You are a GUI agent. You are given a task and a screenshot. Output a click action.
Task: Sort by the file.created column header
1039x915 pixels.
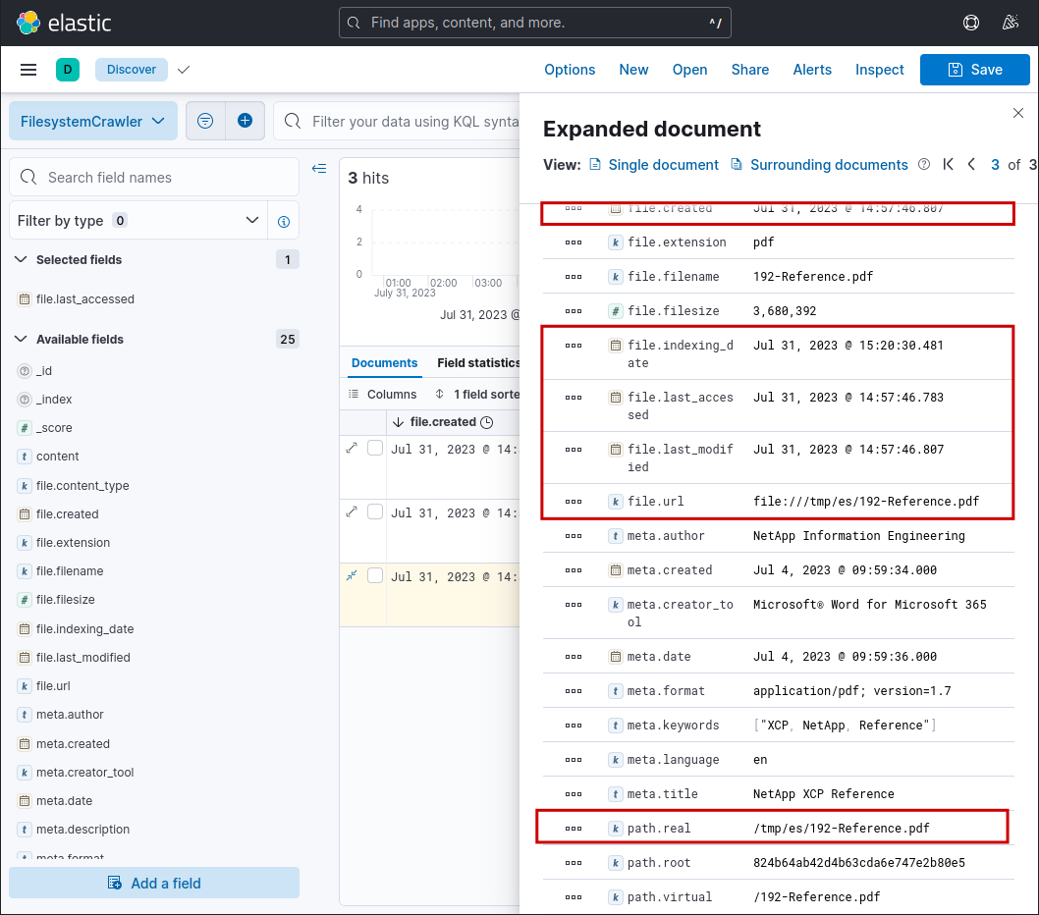443,422
